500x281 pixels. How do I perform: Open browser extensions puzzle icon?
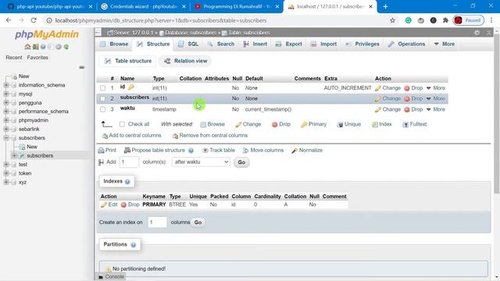coord(445,20)
